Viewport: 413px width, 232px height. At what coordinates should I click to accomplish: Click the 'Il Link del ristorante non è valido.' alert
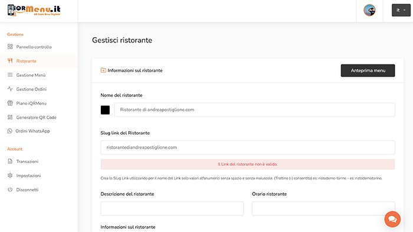point(248,164)
